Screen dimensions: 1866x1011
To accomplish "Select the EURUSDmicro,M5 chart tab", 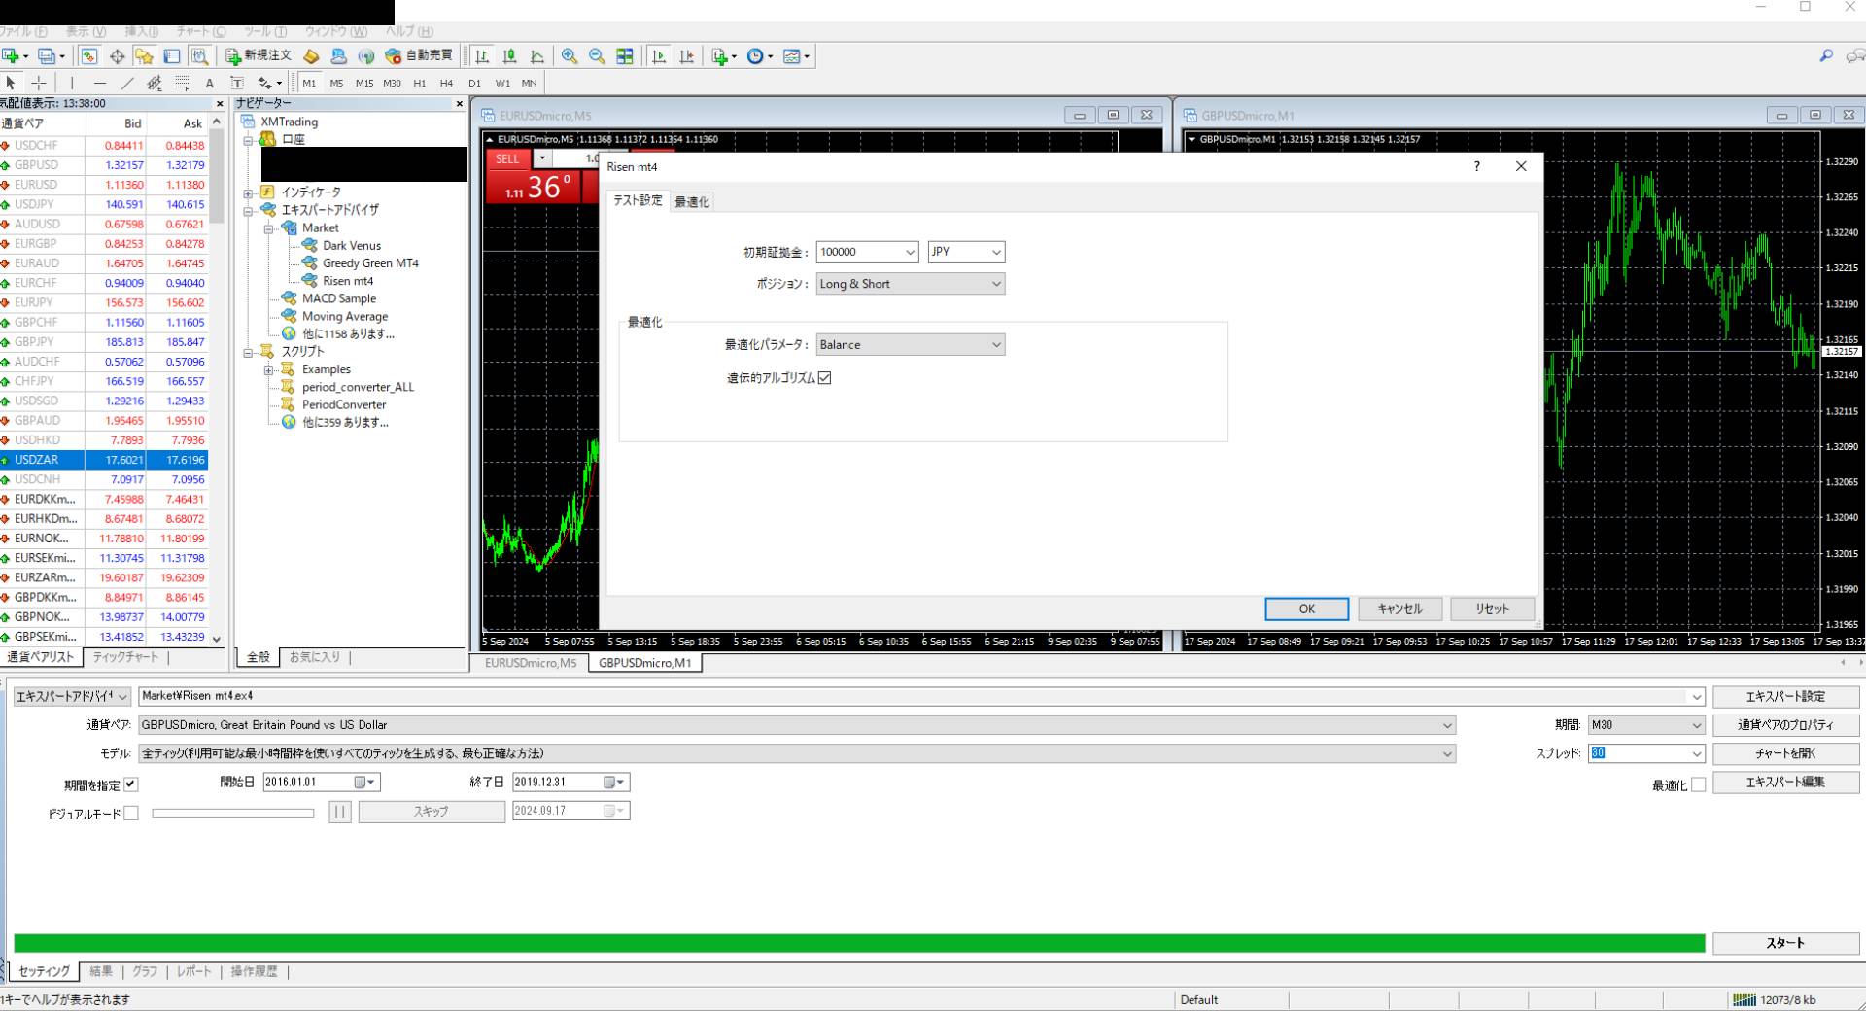I will [531, 663].
